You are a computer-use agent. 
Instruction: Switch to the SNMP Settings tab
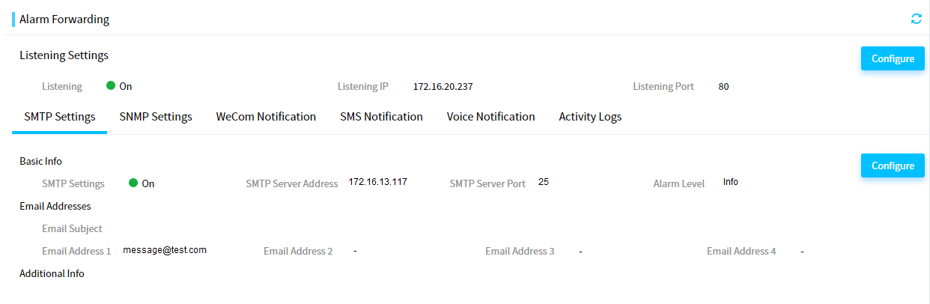pos(156,117)
